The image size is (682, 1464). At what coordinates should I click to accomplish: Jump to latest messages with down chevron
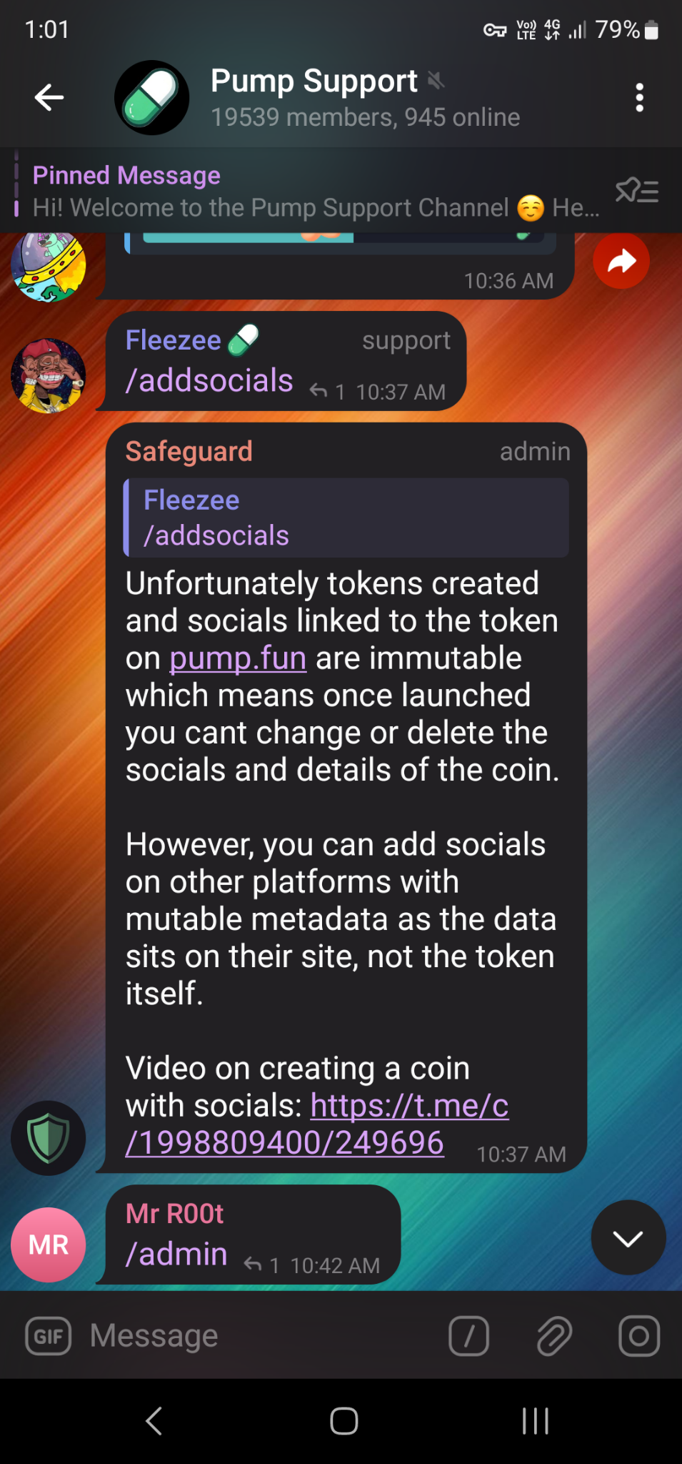(x=628, y=1237)
